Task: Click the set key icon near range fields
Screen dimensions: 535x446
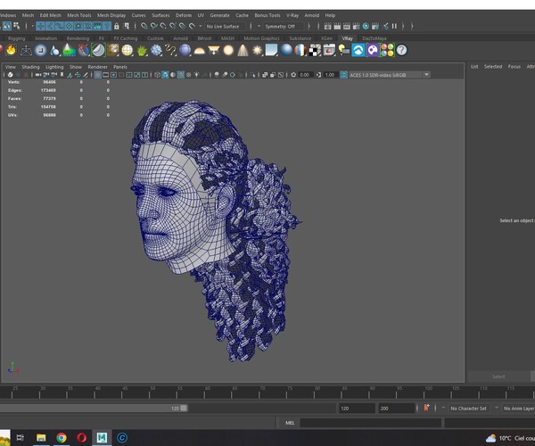Action: 426,408
